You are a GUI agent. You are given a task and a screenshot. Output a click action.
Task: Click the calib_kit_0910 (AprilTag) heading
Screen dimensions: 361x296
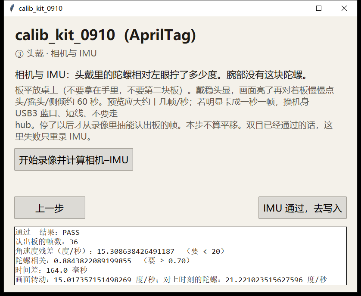(x=106, y=35)
